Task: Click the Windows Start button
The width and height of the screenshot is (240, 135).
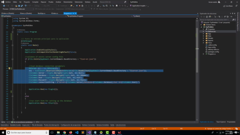Action: [3, 132]
